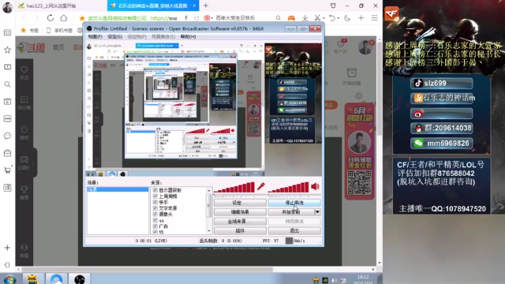Click the undo arrow in browser toolbar
Viewport: 505px width, 284px height.
(332, 18)
